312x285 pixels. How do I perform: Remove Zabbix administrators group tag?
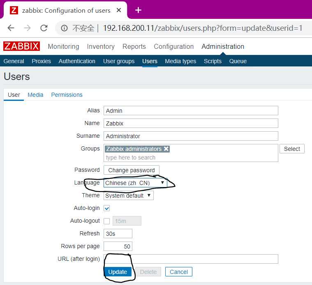(x=166, y=149)
